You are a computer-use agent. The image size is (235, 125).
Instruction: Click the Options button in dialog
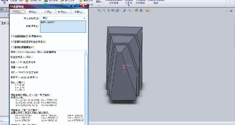63,12
